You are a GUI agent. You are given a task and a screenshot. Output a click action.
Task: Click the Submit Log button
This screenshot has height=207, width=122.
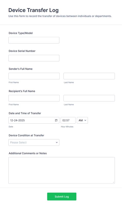coord(62,197)
